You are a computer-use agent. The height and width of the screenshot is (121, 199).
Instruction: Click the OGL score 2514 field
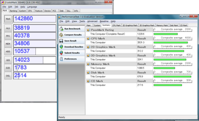[x=34, y=76]
